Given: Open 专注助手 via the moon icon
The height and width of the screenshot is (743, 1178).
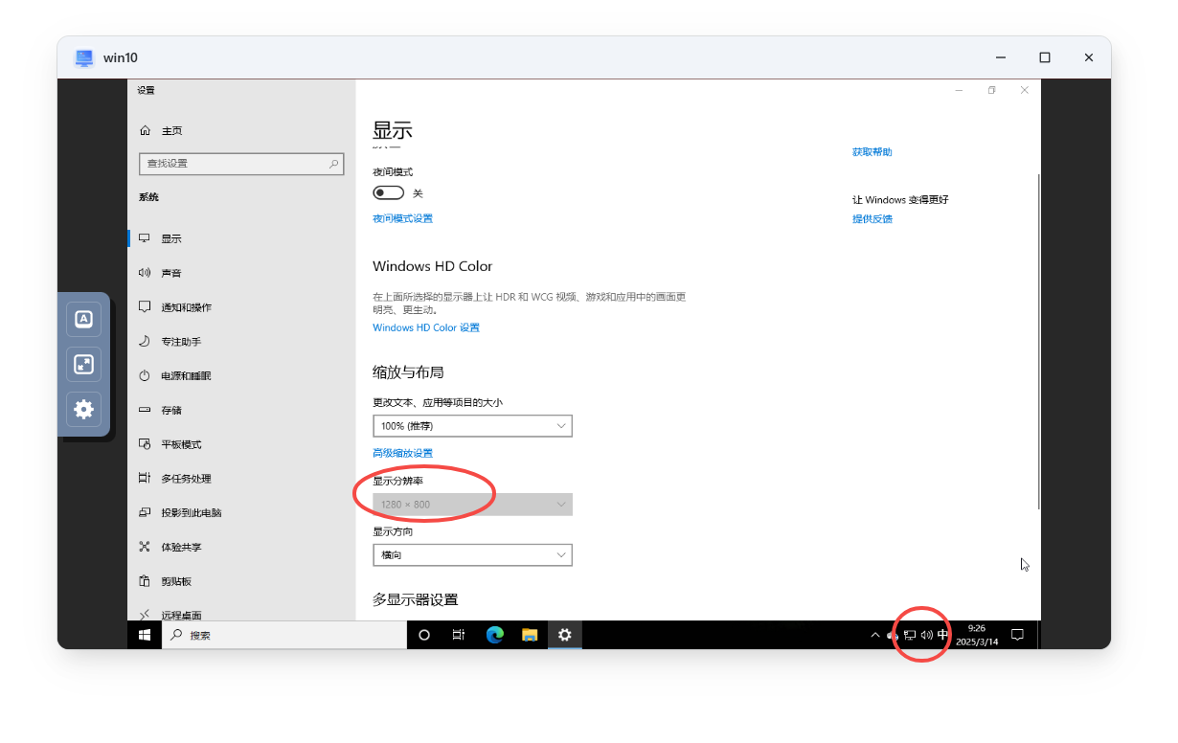Looking at the screenshot, I should click(145, 341).
